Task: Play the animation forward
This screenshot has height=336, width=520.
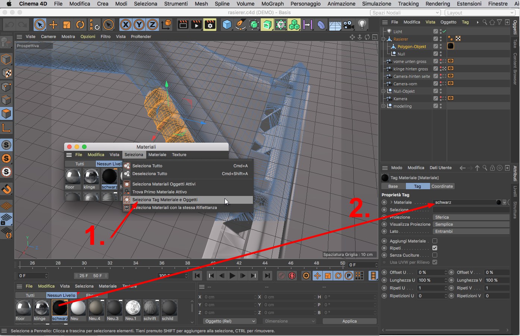Action: click(232, 276)
